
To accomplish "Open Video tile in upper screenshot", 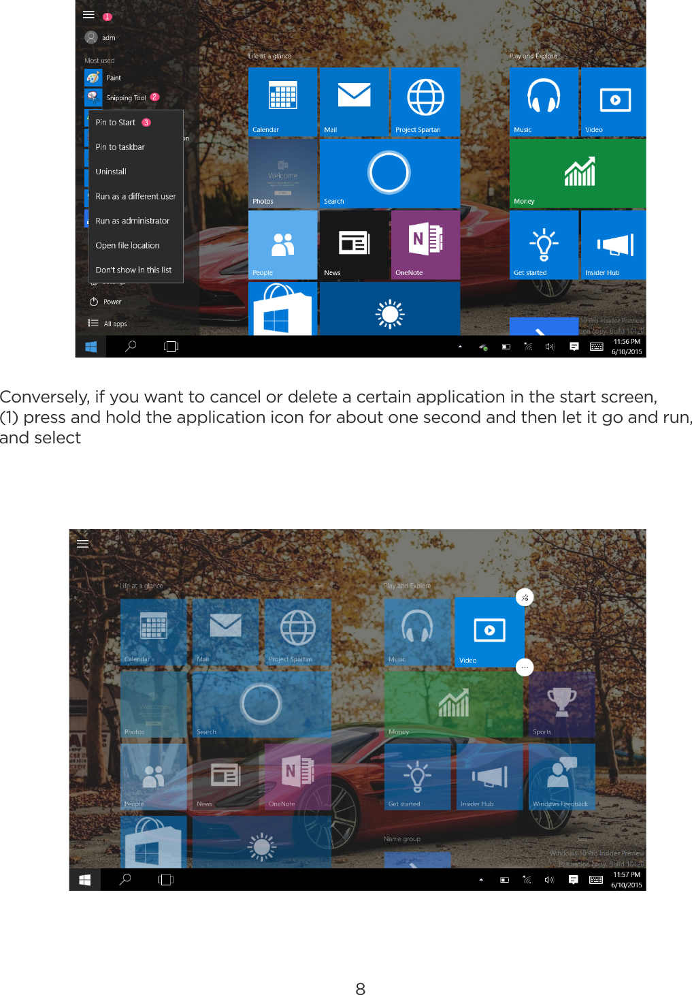I will tap(614, 102).
